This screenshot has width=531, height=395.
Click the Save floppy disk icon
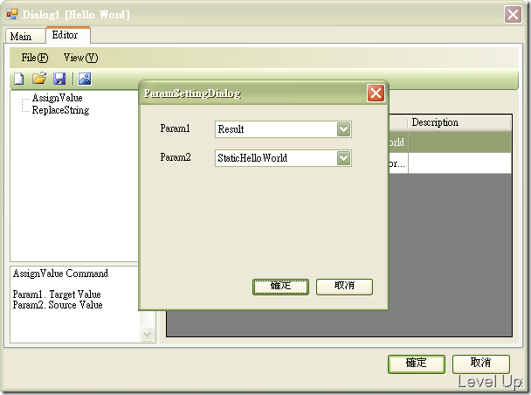pos(59,79)
